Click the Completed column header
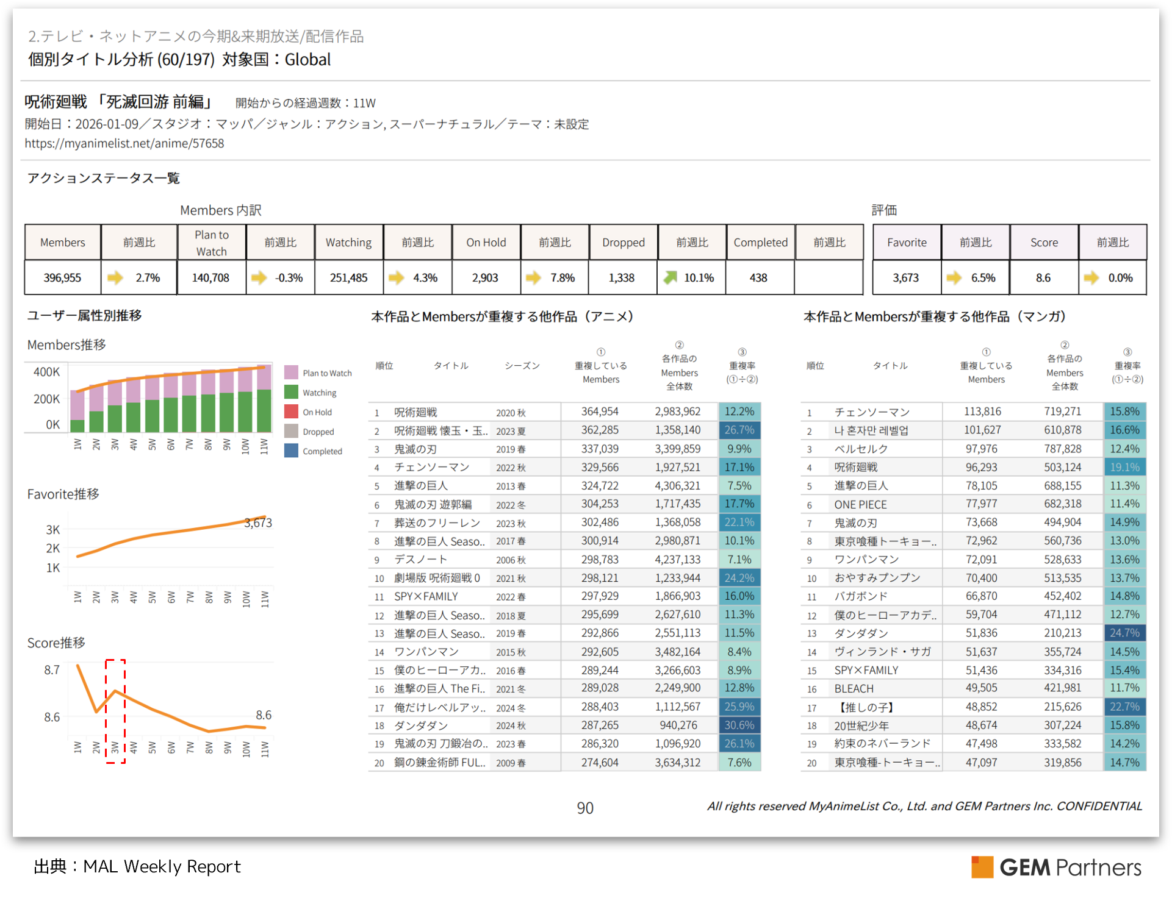This screenshot has height=898, width=1172. 760,243
